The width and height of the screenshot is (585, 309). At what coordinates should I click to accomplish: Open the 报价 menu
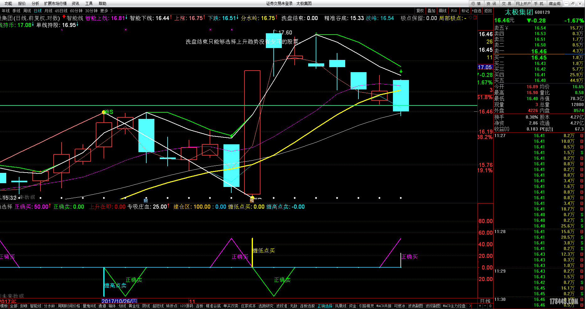(x=22, y=3)
